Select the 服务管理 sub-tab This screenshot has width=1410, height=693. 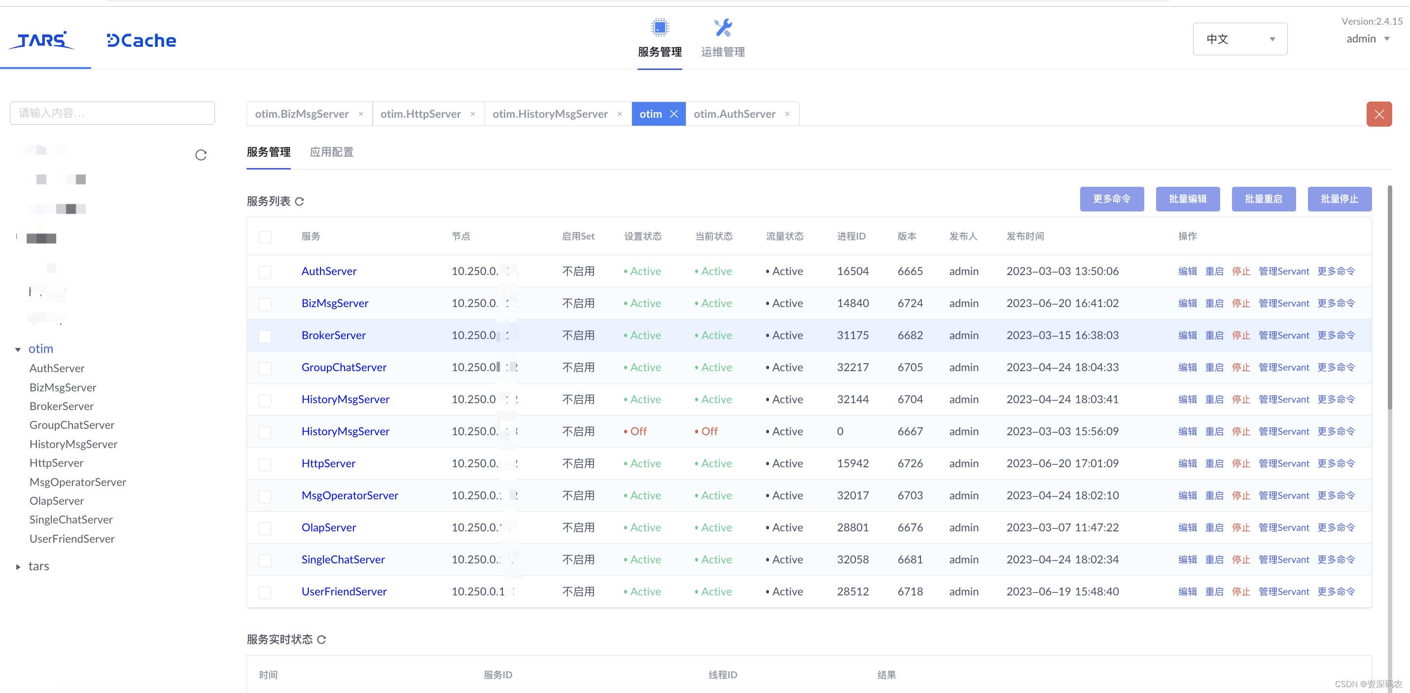(x=268, y=152)
